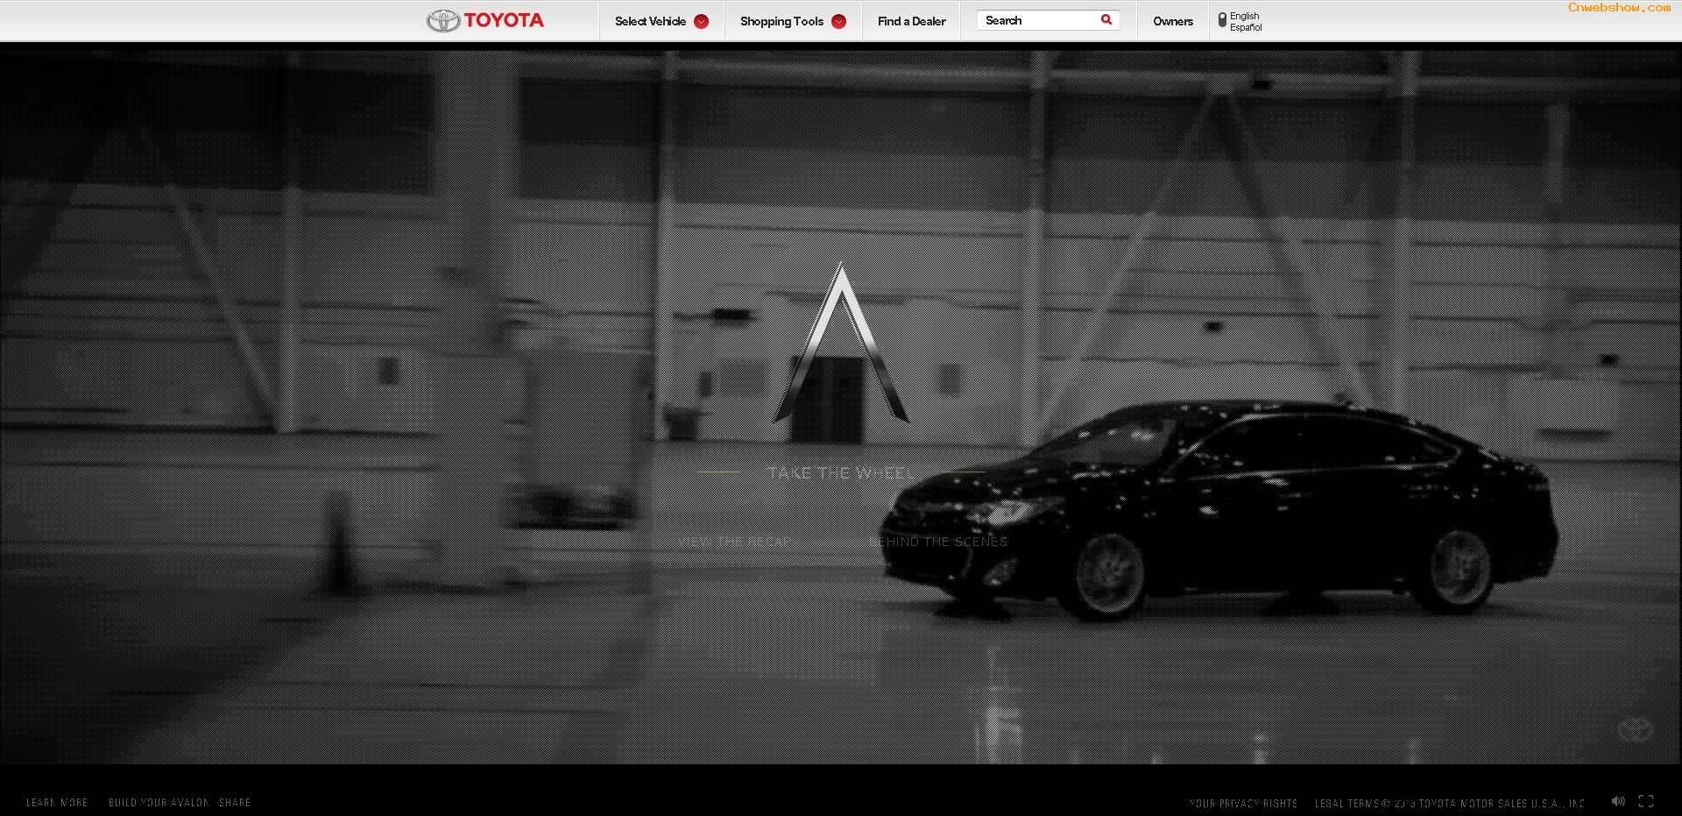This screenshot has width=1682, height=816.
Task: Click the Toyota logo in header
Action: point(485,20)
